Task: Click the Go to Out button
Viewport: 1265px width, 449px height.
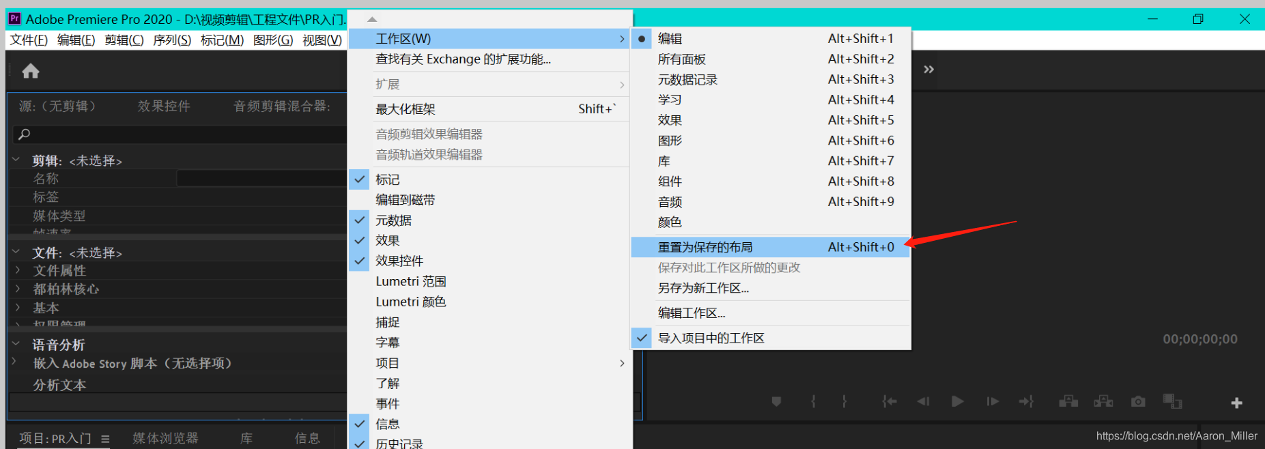Action: click(x=1027, y=402)
